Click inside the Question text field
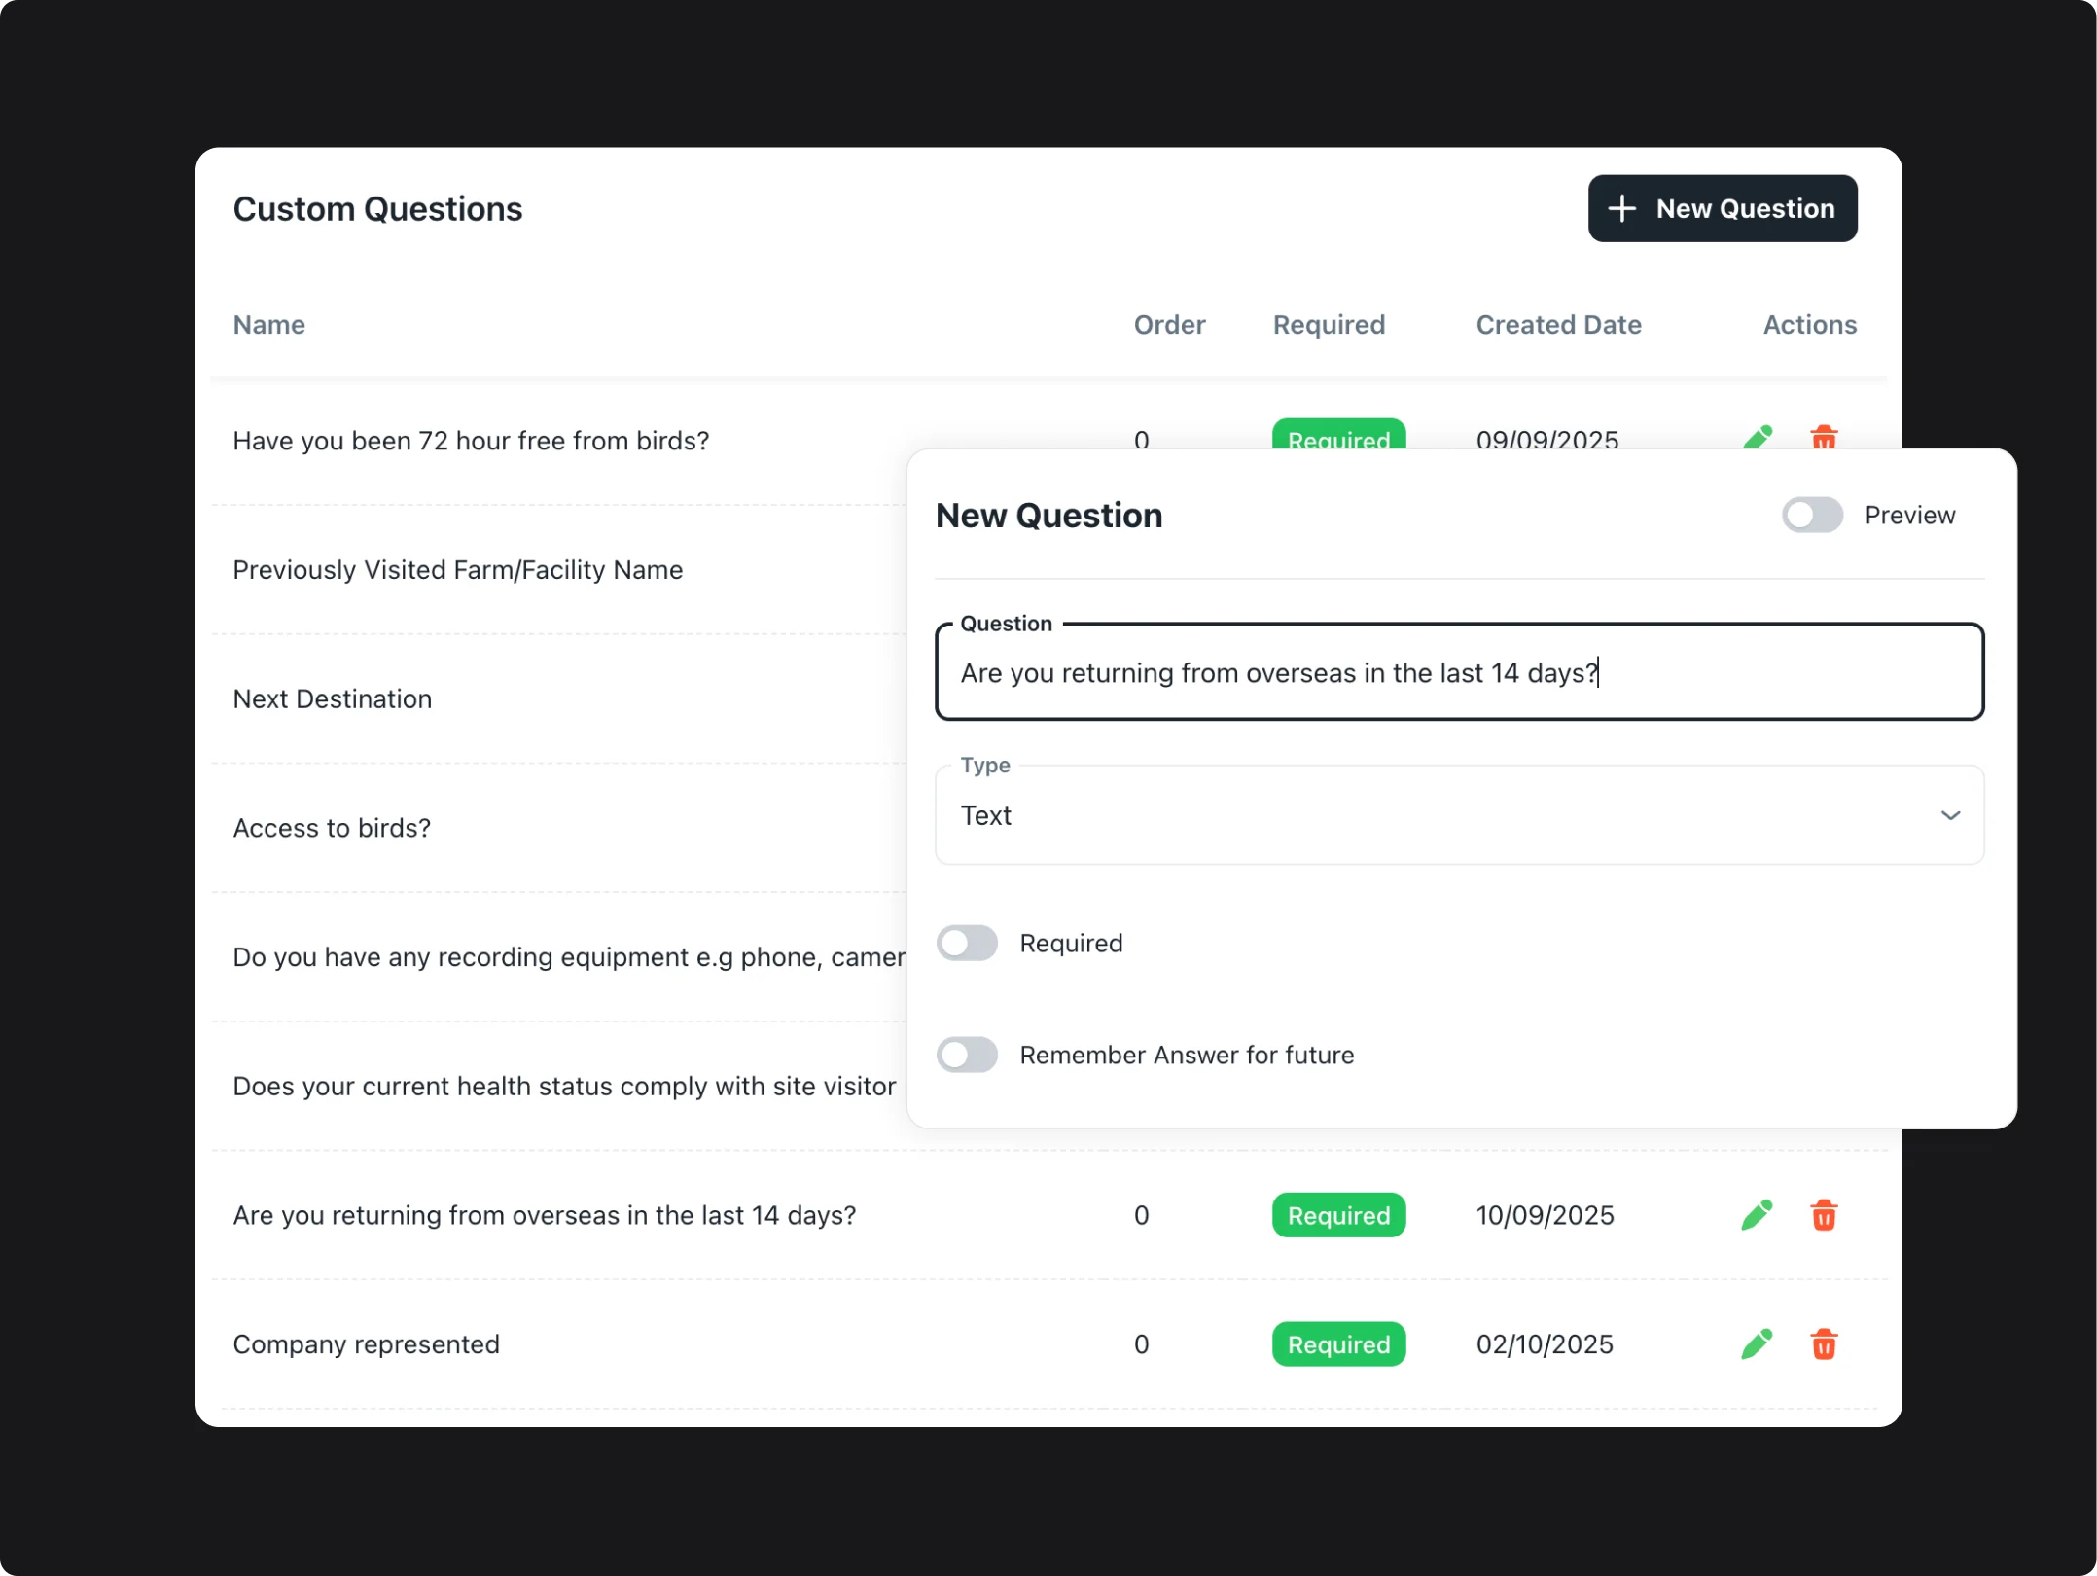Image resolution: width=2097 pixels, height=1576 pixels. tap(1459, 672)
